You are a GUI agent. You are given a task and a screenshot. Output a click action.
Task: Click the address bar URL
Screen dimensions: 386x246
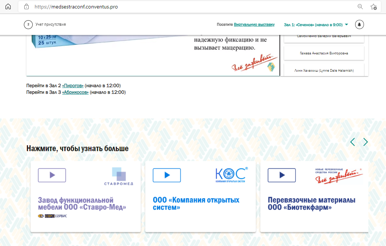[x=76, y=7]
